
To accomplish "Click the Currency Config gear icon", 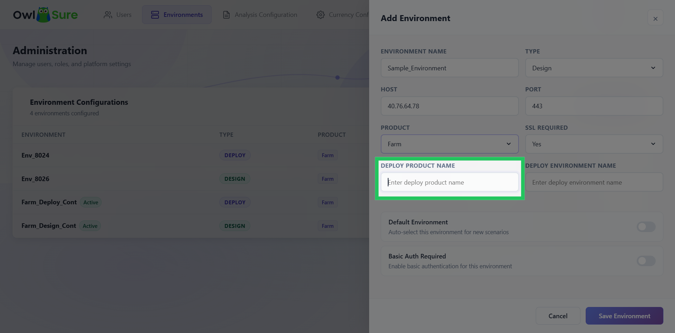I will pyautogui.click(x=320, y=15).
